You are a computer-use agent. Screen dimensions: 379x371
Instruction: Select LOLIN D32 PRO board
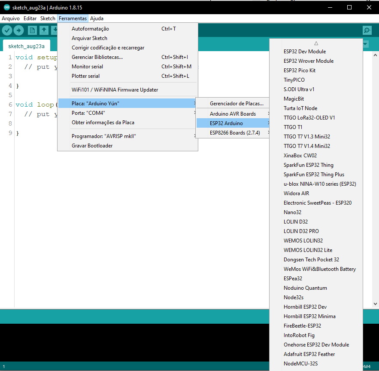point(316,231)
